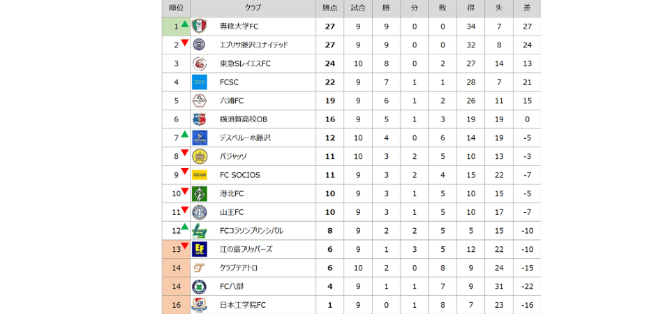Image resolution: width=670 pixels, height=314 pixels.
Task: Click the 勝点 column header
Action: click(x=330, y=8)
